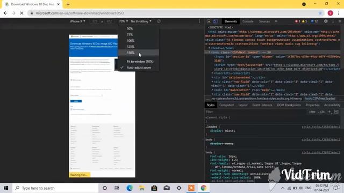Select 150% zoom option
This screenshot has width=344, height=193.
(139, 53)
